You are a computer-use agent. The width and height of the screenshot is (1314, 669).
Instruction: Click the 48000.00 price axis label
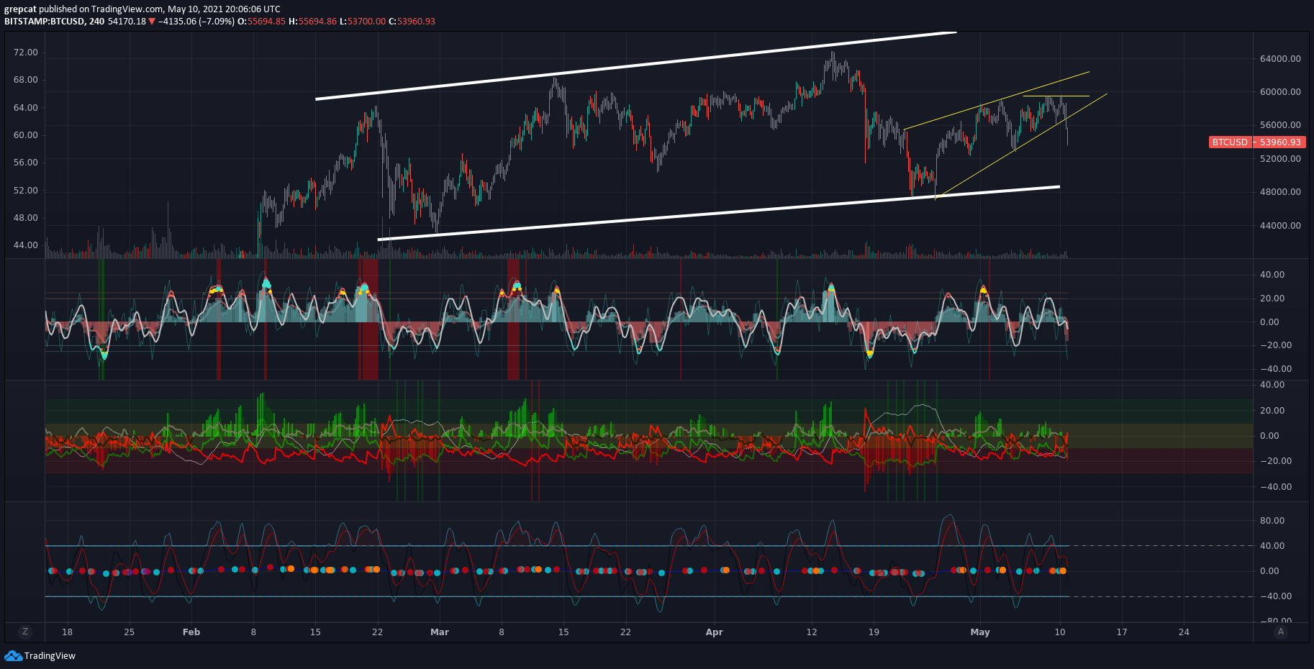(x=1280, y=191)
